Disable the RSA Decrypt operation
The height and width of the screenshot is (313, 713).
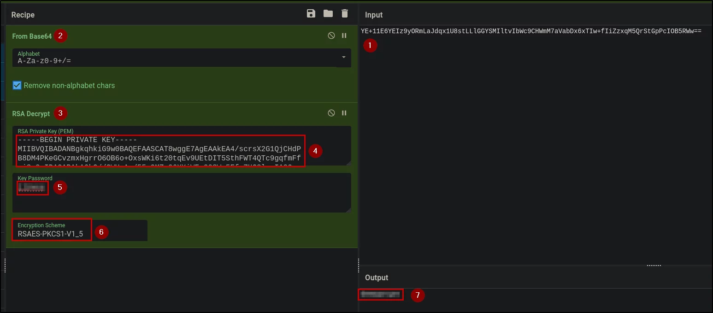coord(331,113)
